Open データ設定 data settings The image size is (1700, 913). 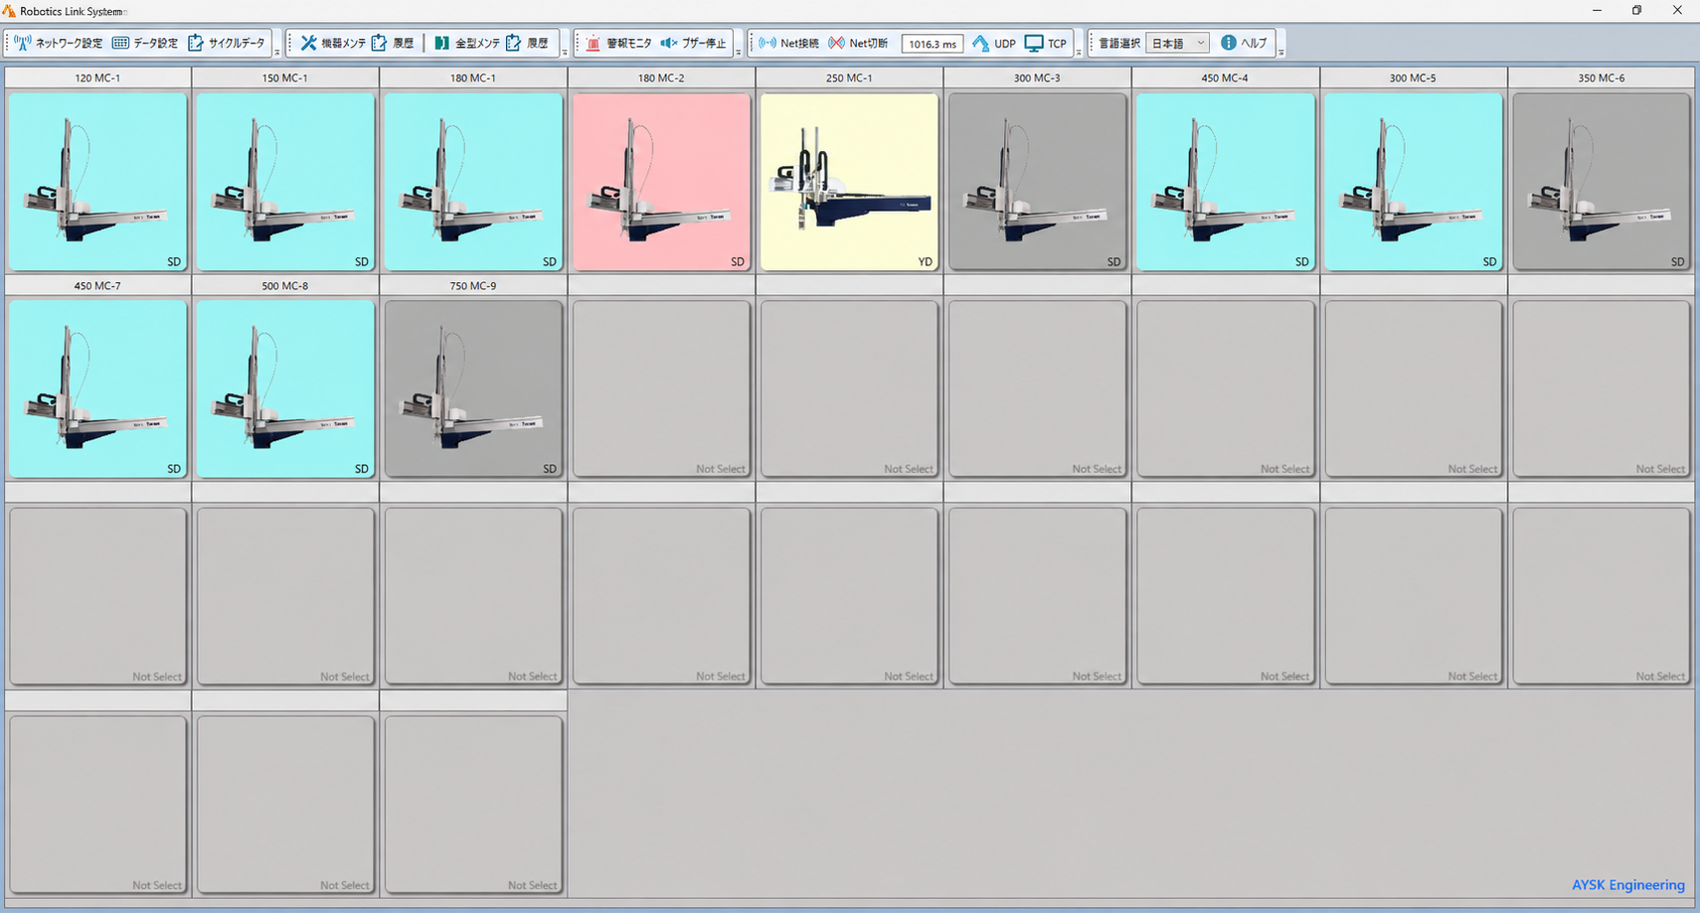pyautogui.click(x=145, y=43)
